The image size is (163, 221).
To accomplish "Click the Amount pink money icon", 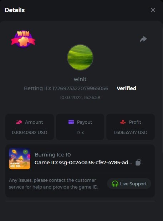I will [x=19, y=122].
